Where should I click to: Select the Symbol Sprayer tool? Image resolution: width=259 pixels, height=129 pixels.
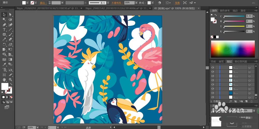(4, 70)
